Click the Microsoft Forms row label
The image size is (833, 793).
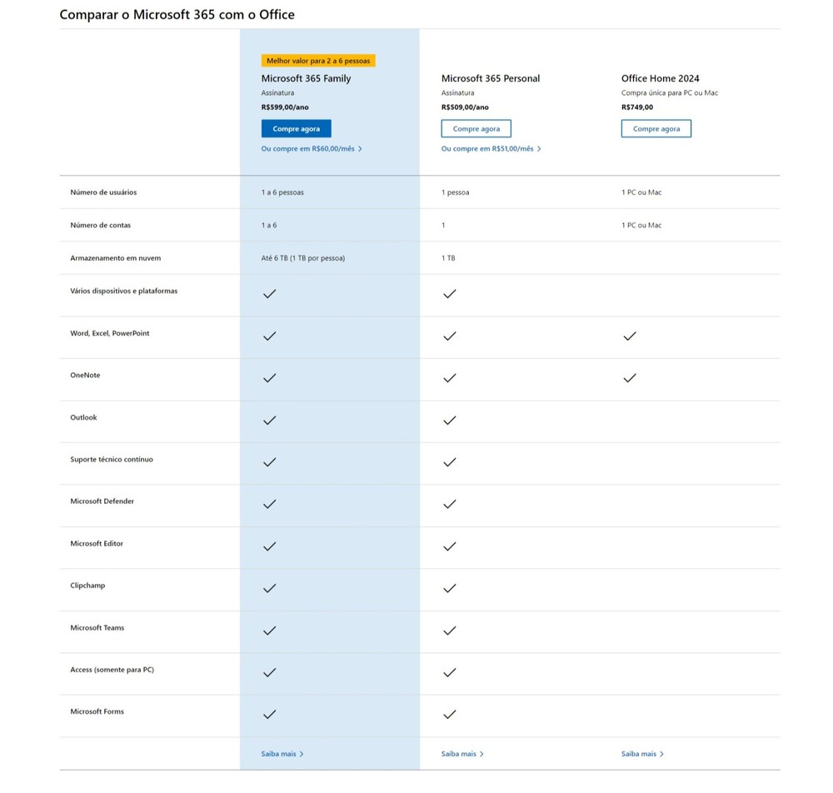coord(97,711)
